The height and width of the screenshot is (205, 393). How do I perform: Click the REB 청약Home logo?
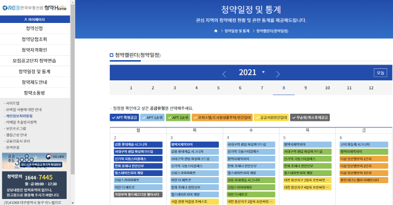pos(34,8)
